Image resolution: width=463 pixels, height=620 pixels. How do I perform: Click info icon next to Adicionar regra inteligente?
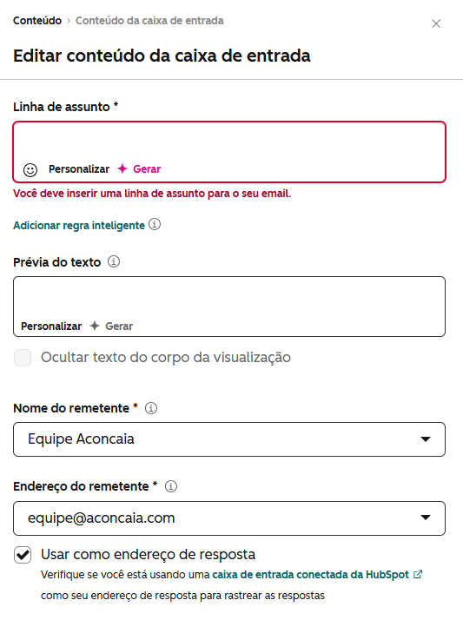click(x=155, y=225)
